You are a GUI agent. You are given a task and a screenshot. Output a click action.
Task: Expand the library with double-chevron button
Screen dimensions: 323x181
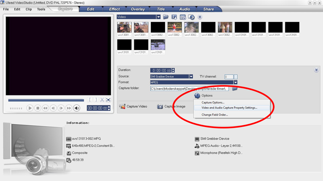point(200,17)
